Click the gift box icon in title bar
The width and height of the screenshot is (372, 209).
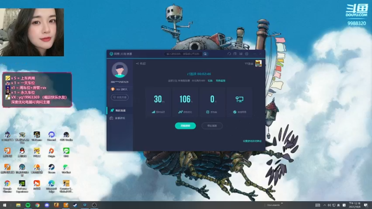click(235, 54)
